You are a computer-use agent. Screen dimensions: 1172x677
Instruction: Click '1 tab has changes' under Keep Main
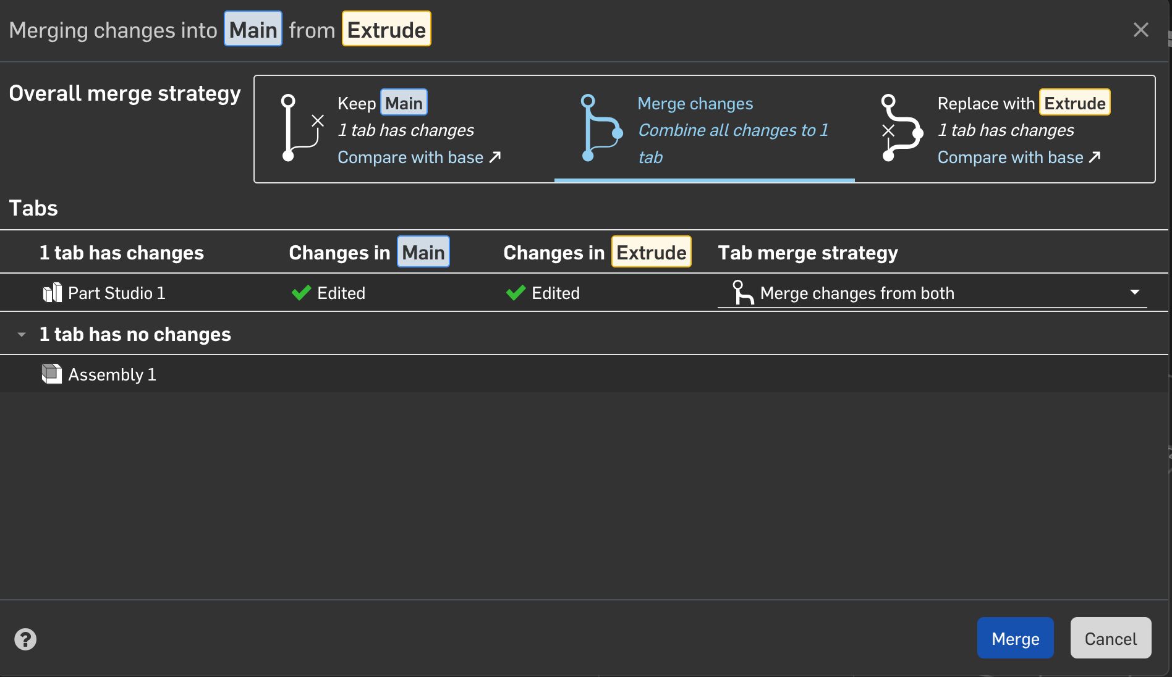click(406, 130)
